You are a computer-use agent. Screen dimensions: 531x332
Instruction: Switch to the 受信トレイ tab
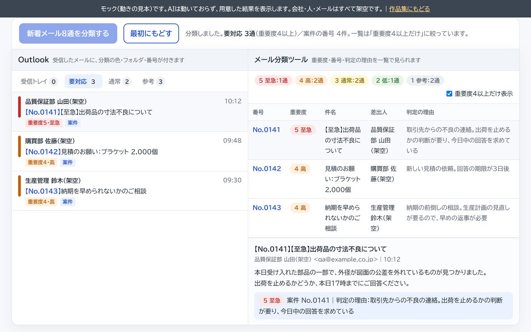pyautogui.click(x=39, y=81)
